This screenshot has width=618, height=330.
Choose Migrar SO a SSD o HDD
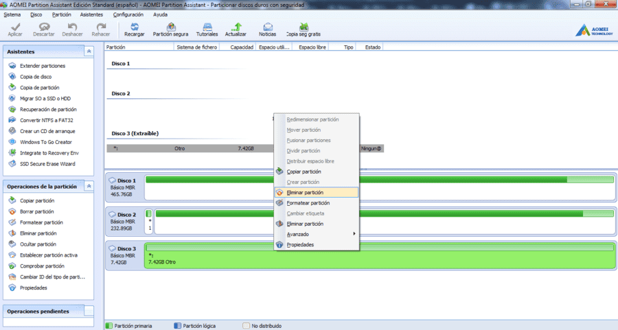45,98
